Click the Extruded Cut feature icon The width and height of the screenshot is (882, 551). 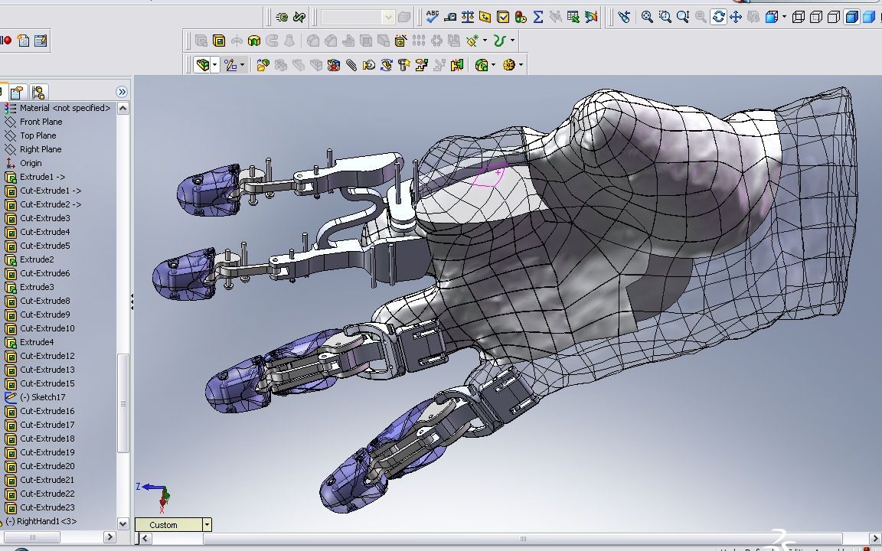click(x=219, y=41)
